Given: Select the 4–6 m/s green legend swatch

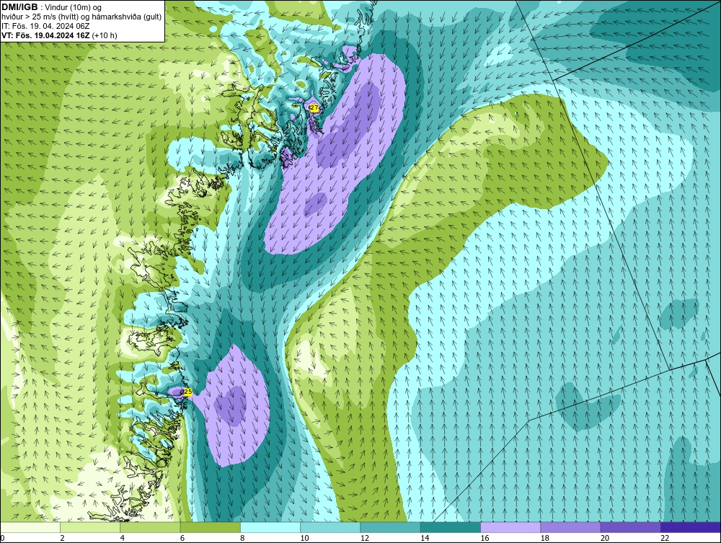Looking at the screenshot, I should pyautogui.click(x=151, y=527).
